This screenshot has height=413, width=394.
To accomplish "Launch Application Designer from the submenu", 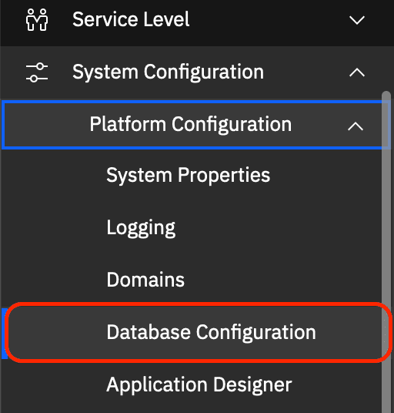I will click(x=199, y=384).
